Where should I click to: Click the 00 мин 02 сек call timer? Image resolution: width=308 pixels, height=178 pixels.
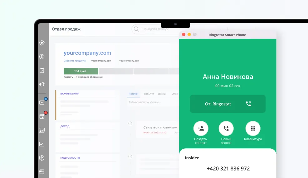point(228,86)
